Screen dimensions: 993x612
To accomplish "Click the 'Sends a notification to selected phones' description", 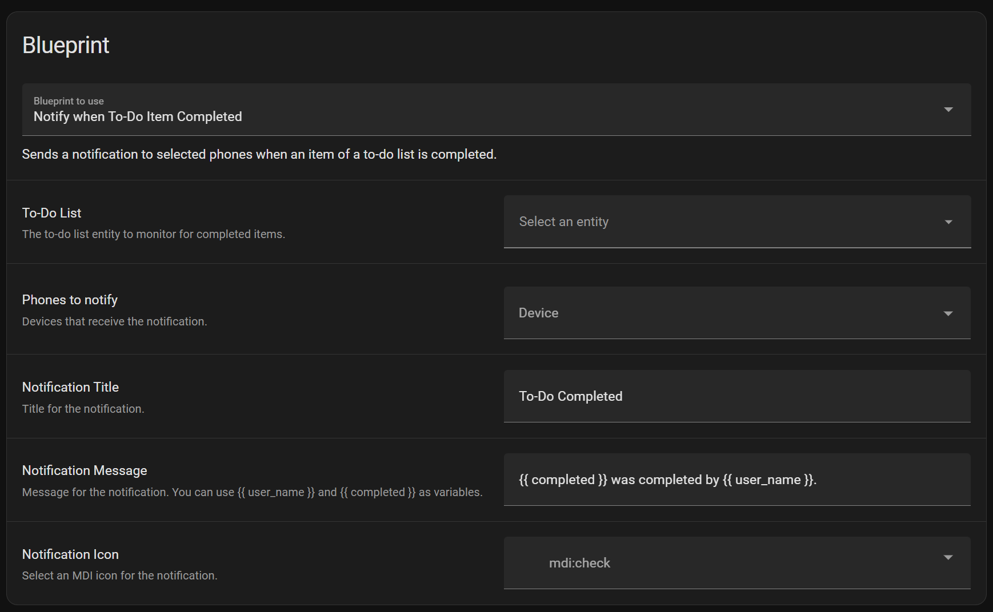I will 259,154.
